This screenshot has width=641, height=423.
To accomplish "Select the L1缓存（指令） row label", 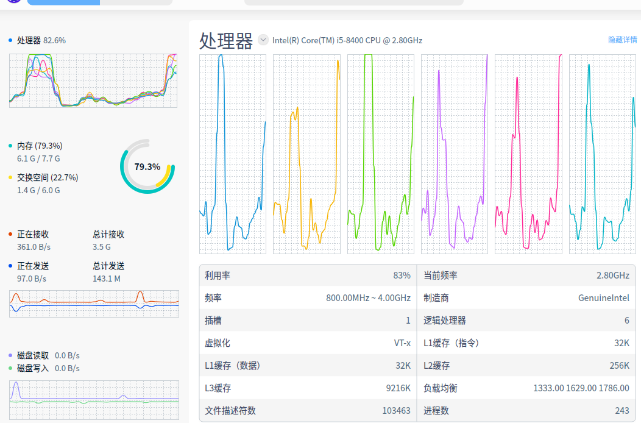I will point(452,343).
